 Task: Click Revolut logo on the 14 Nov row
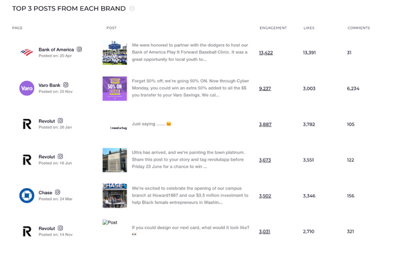pos(27,232)
